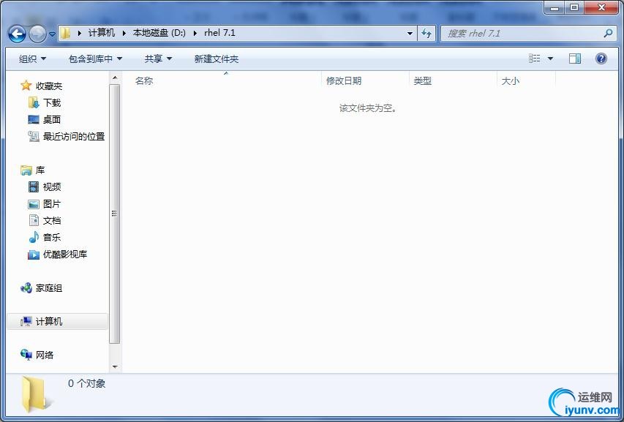Maximize the Explorer window
624x422 pixels.
click(x=574, y=7)
